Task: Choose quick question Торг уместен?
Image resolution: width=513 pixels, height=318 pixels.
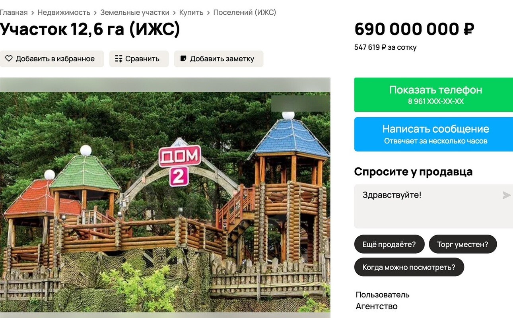Action: pos(463,244)
